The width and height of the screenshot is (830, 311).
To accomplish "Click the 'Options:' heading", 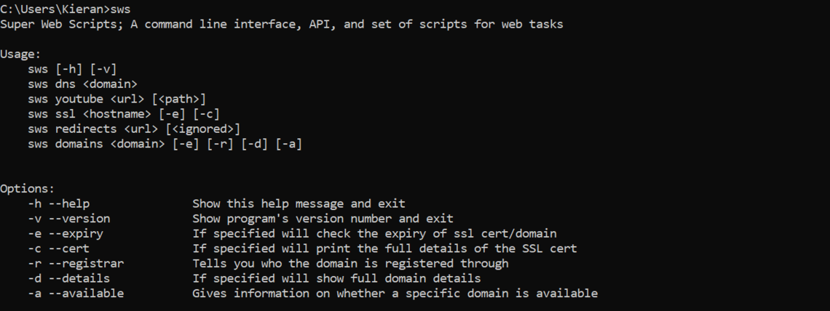I will [x=27, y=188].
